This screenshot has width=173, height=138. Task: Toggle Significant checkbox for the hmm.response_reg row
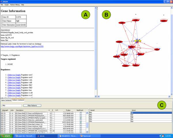[x=81, y=126]
